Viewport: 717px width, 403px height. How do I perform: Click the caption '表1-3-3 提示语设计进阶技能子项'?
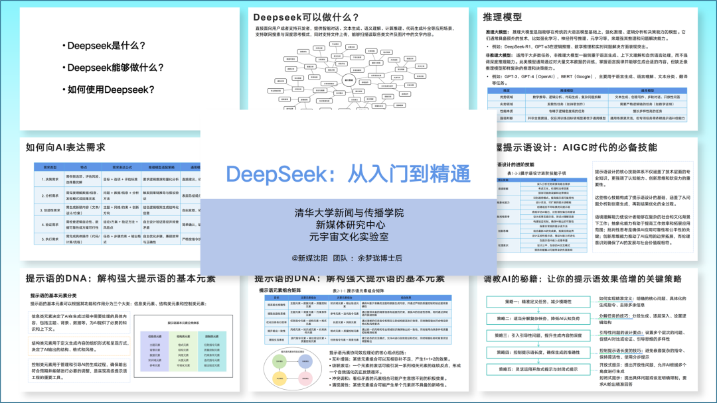click(536, 173)
